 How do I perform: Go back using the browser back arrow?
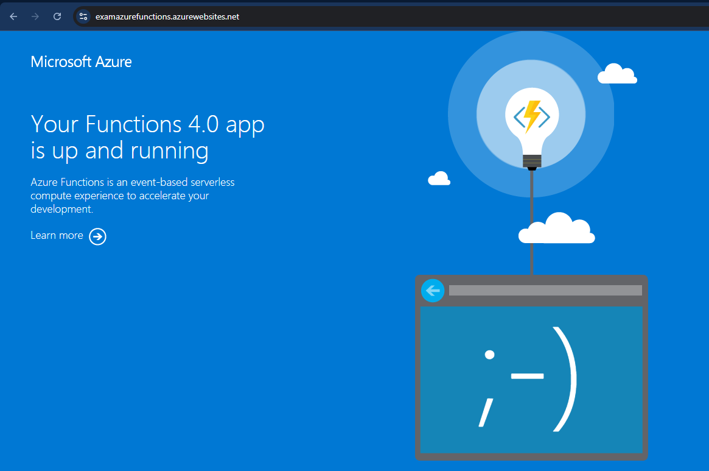[x=13, y=17]
